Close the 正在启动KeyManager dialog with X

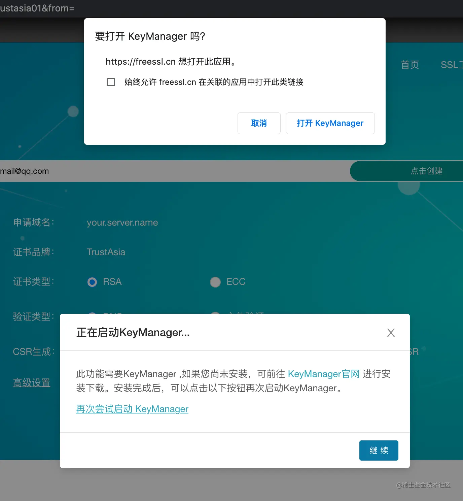[391, 333]
